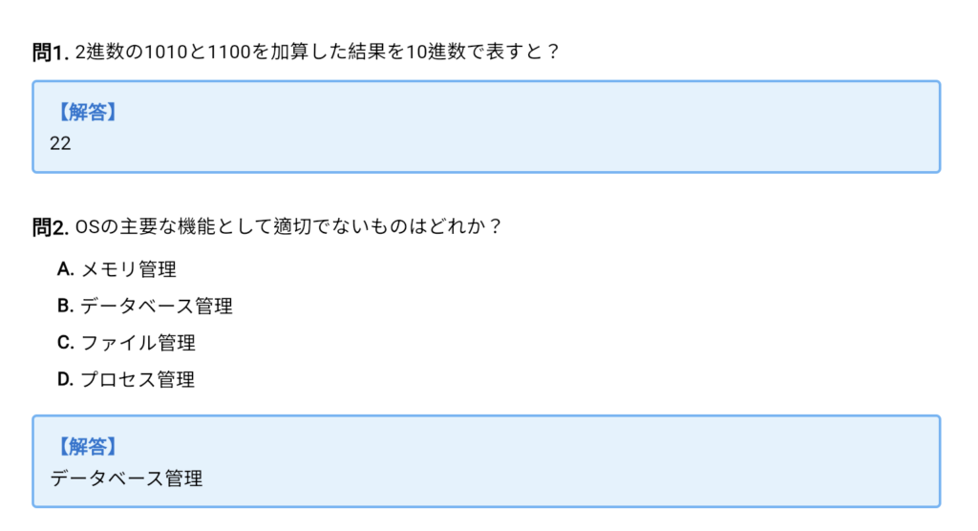Click option letter D.
The image size is (978, 531).
(x=65, y=379)
